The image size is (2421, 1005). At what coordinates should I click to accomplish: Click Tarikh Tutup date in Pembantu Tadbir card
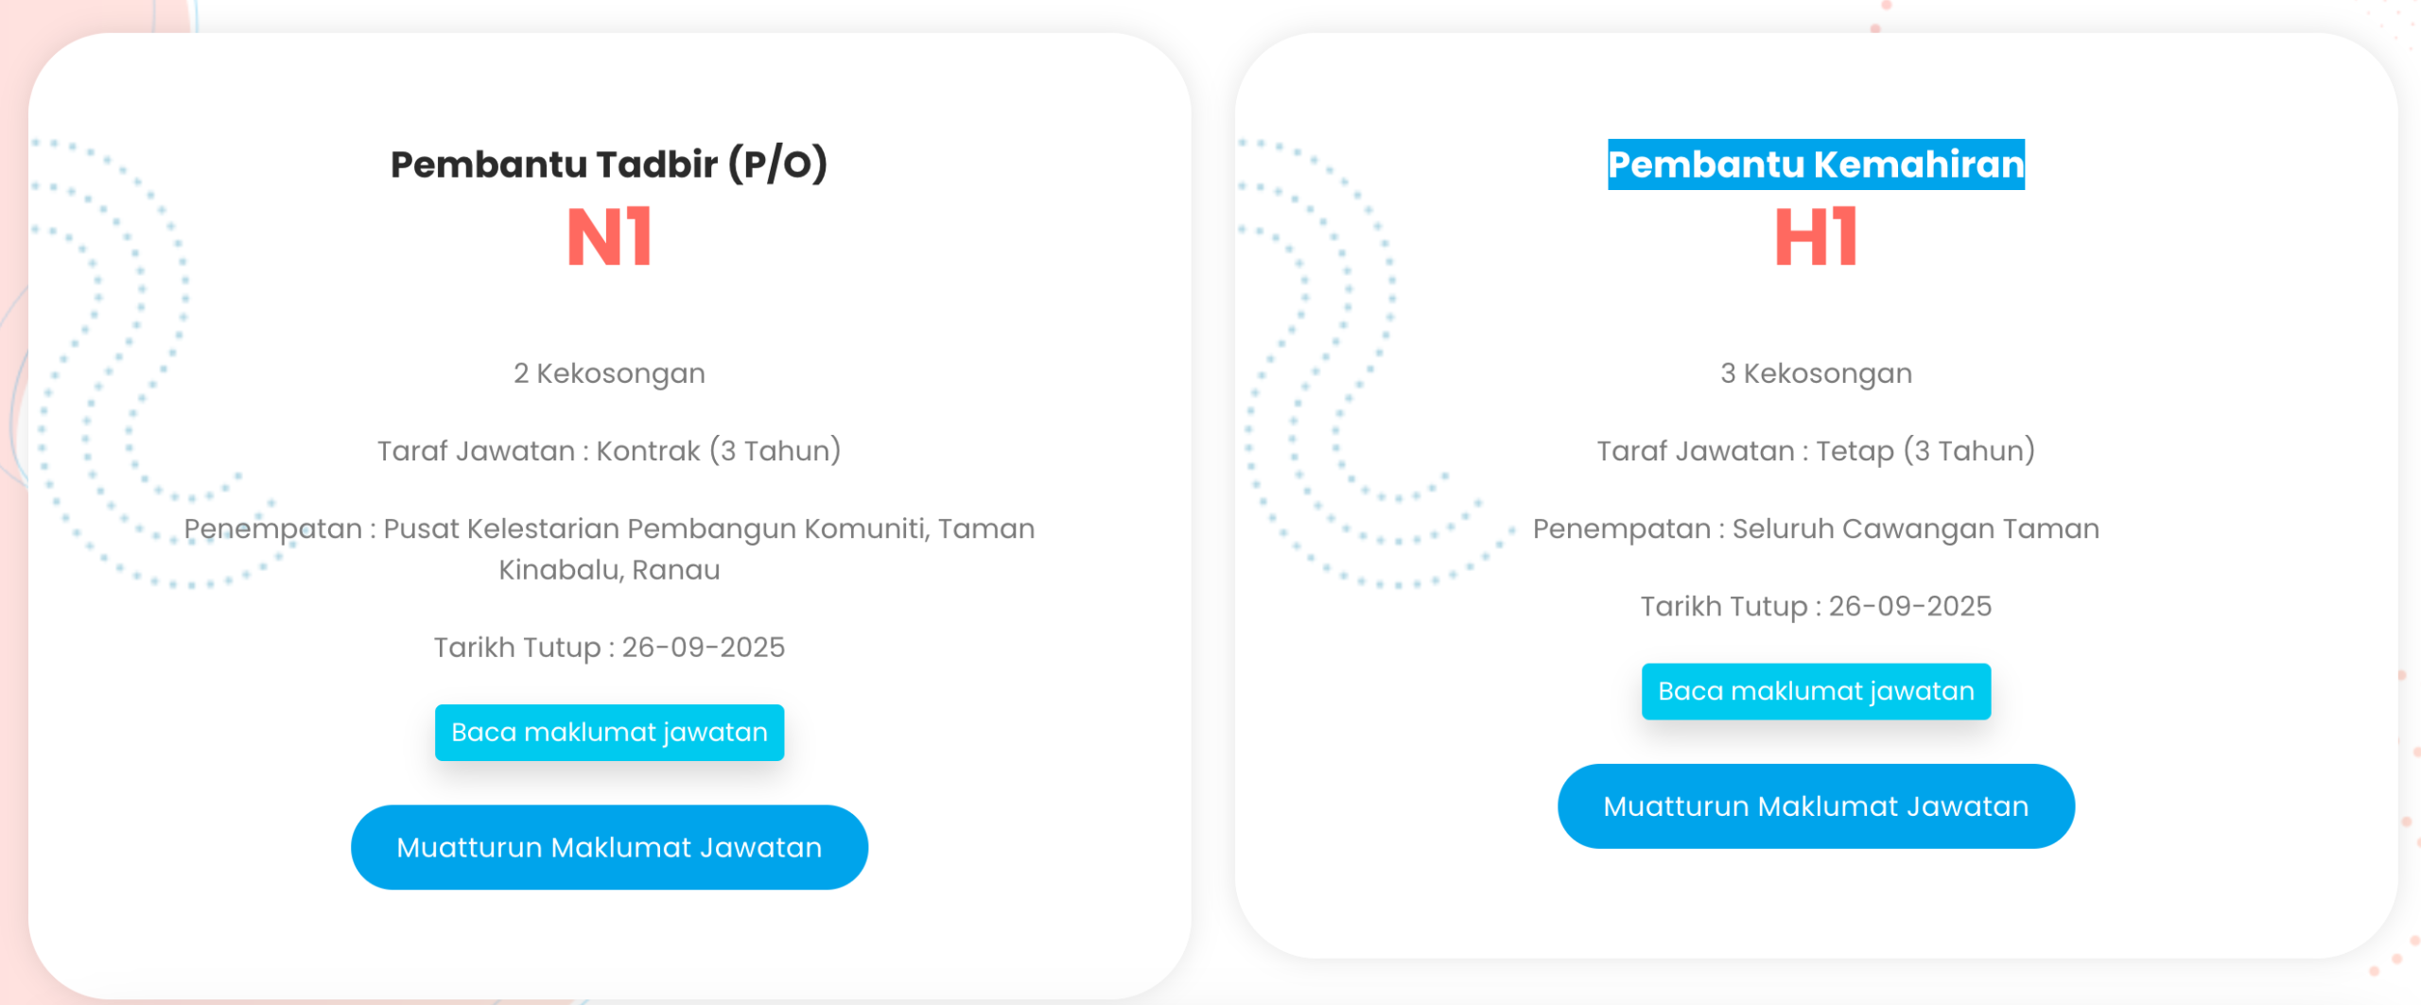point(609,648)
